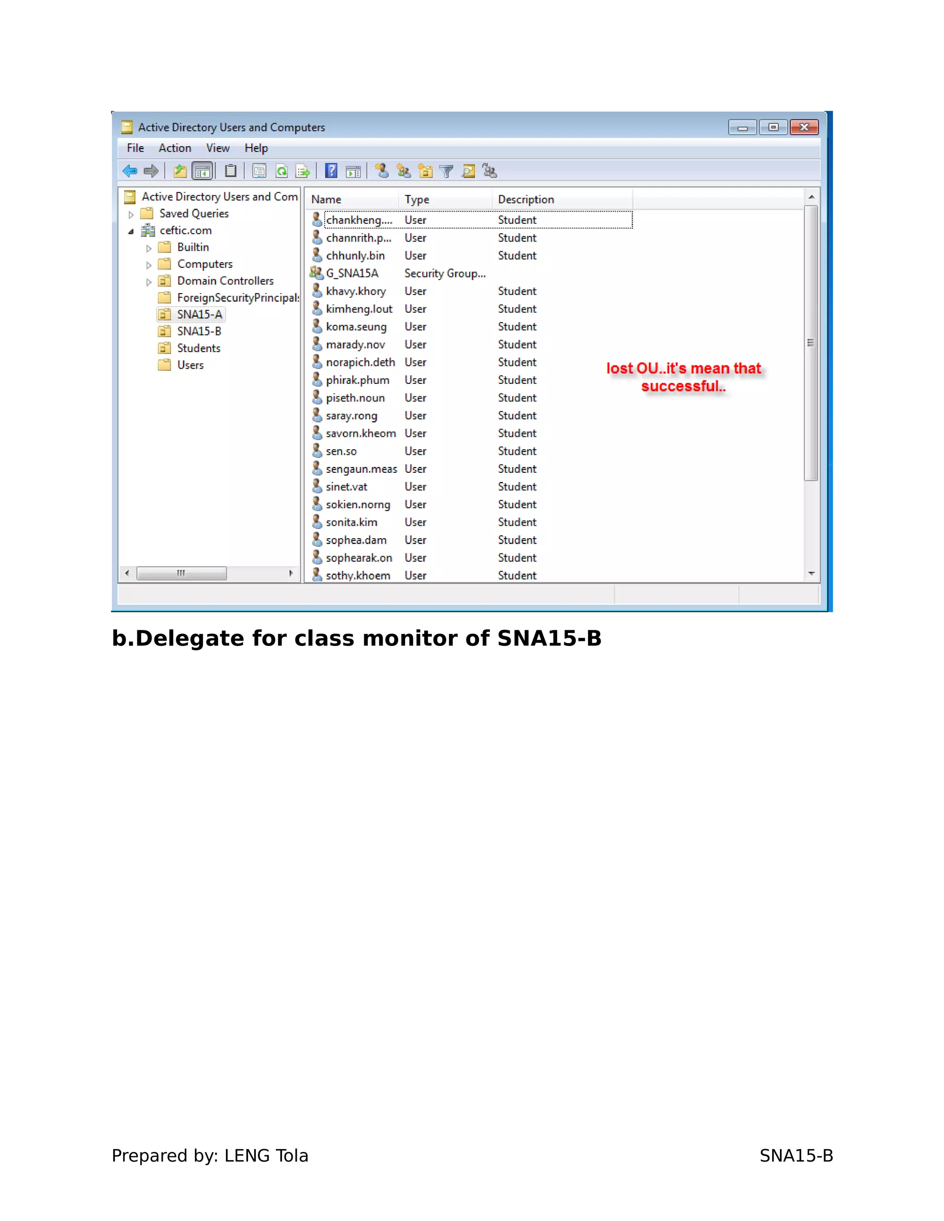944x1221 pixels.
Task: Click the Paste clipboard icon
Action: click(230, 171)
